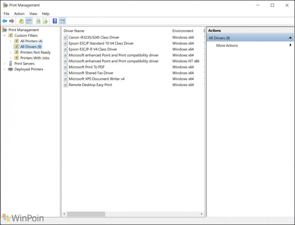The width and height of the screenshot is (295, 225).
Task: Click the Canon iR3235/3245 driver icon
Action: click(x=66, y=37)
